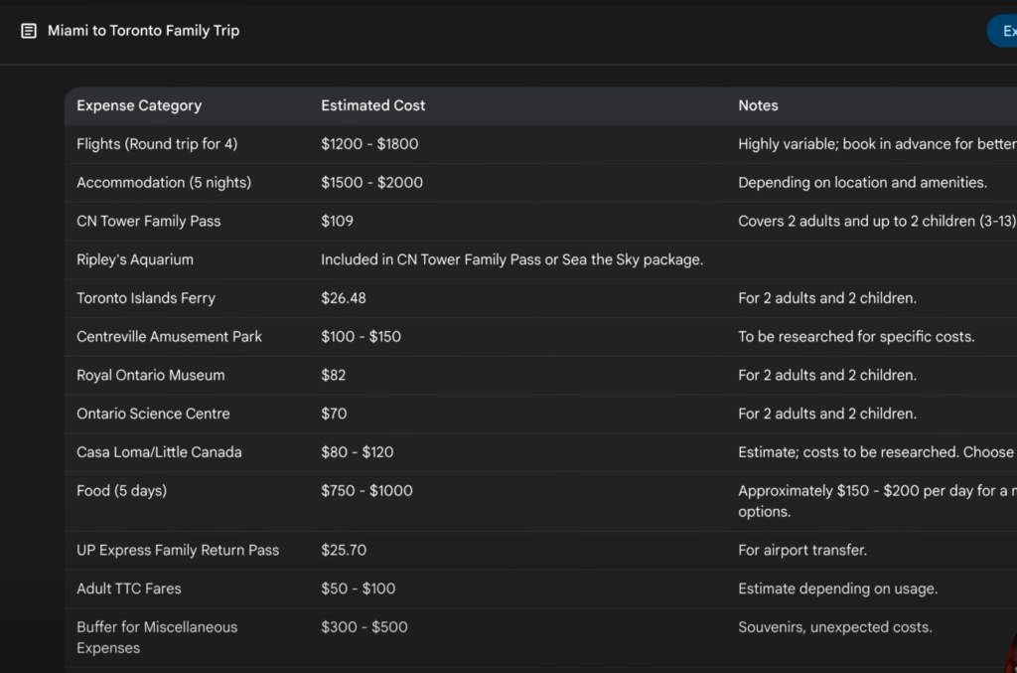The height and width of the screenshot is (673, 1017).
Task: Click the UP Express Family Return Pass cell
Action: tap(178, 550)
